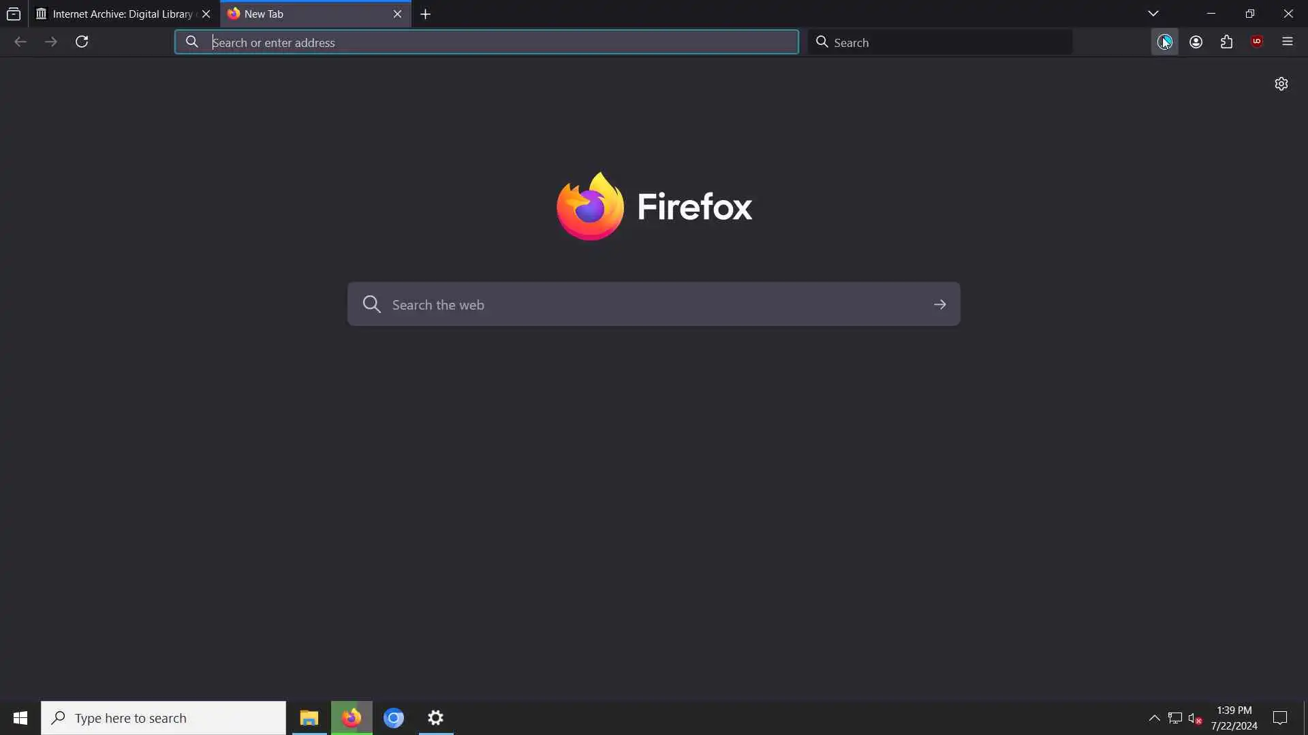This screenshot has height=735, width=1308.
Task: Open Firefox View recent browsing icon
Action: coord(14,14)
